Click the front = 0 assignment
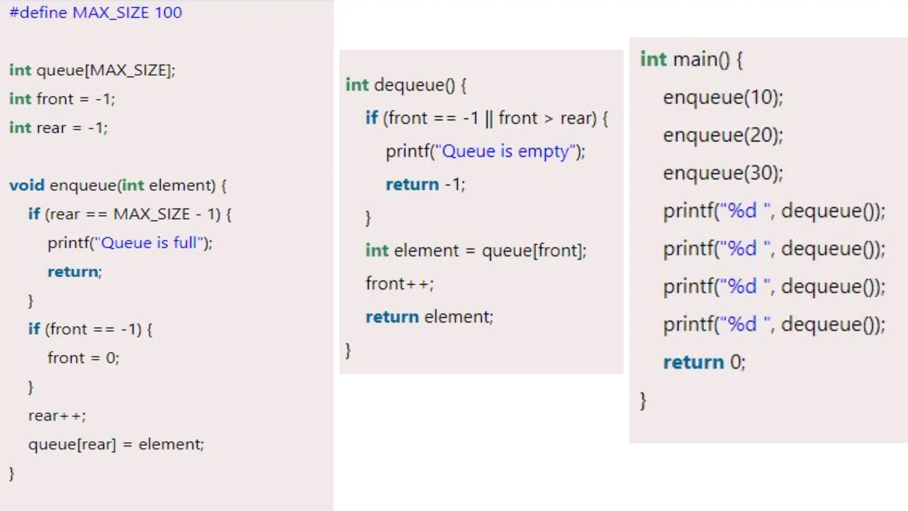 pos(83,358)
